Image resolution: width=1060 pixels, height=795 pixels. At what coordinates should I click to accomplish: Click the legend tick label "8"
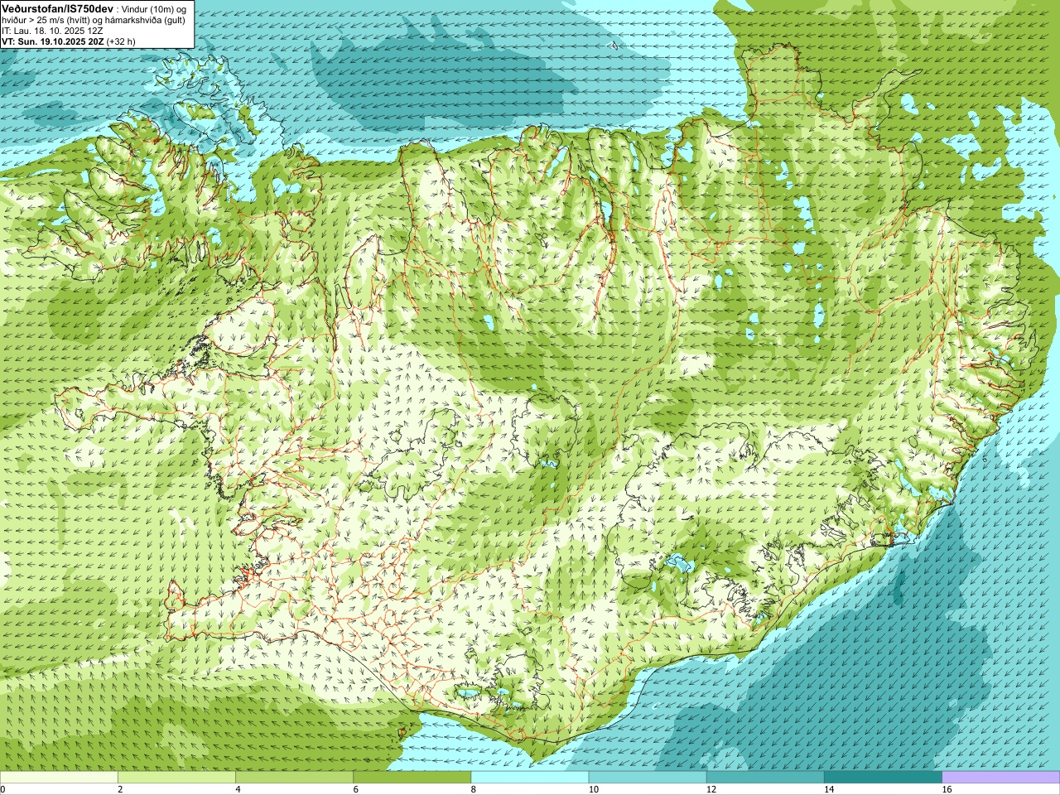(x=474, y=789)
